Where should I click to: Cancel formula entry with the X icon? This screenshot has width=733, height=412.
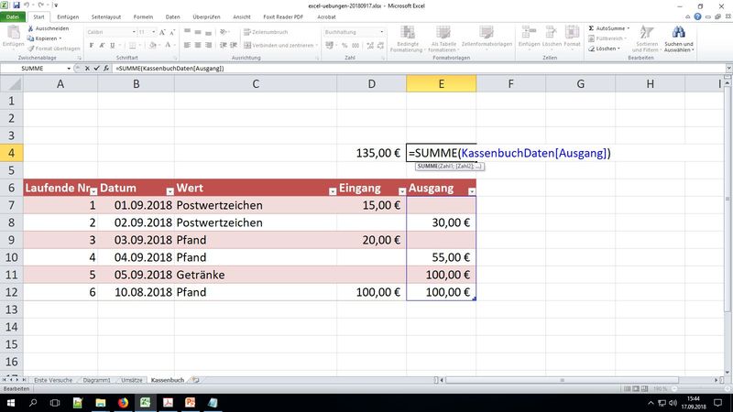[87, 70]
